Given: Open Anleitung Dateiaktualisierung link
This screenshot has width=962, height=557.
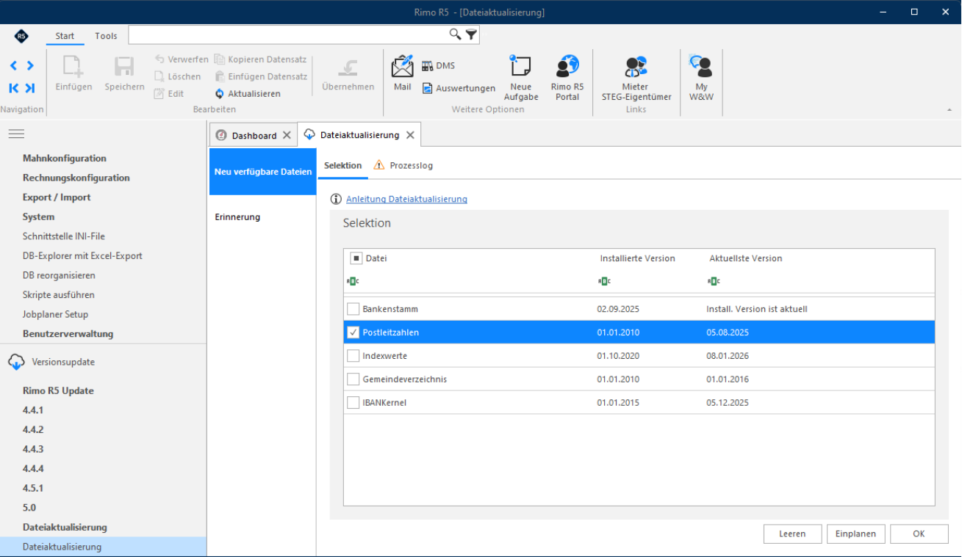Looking at the screenshot, I should tap(406, 199).
